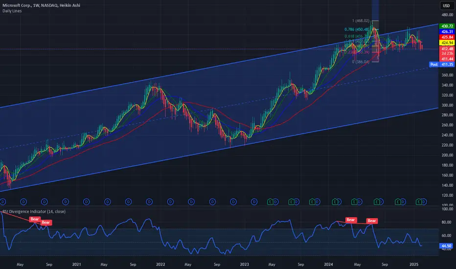The height and width of the screenshot is (269, 456).
Task: Click the 300.00 price axis value
Action: 447,105
